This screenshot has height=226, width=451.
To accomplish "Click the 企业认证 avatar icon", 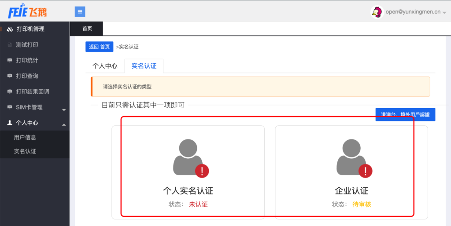I will (351, 157).
